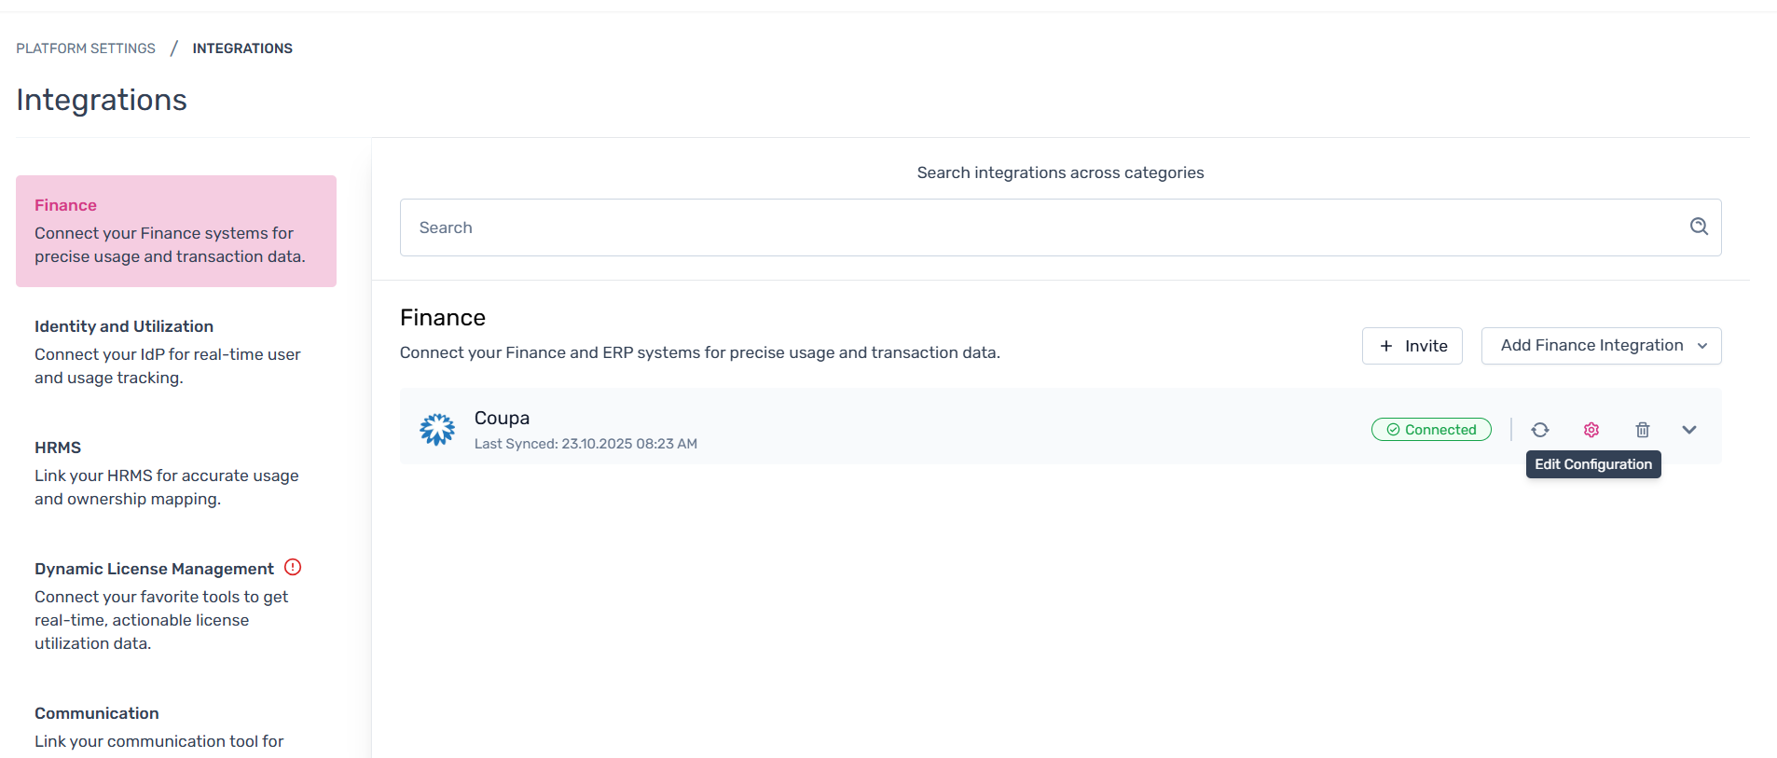Click the search magnifier icon
The image size is (1777, 758).
1699,227
